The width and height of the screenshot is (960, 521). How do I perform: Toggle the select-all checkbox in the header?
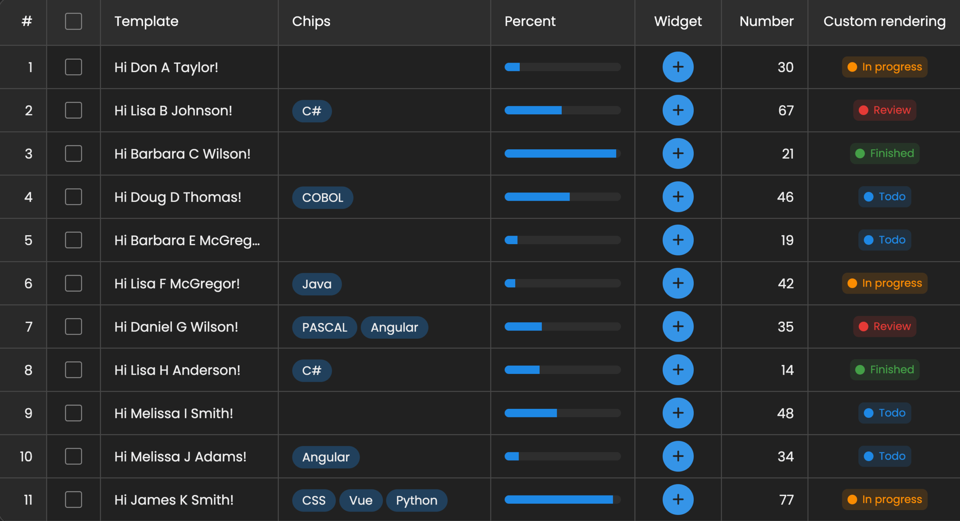[x=73, y=21]
